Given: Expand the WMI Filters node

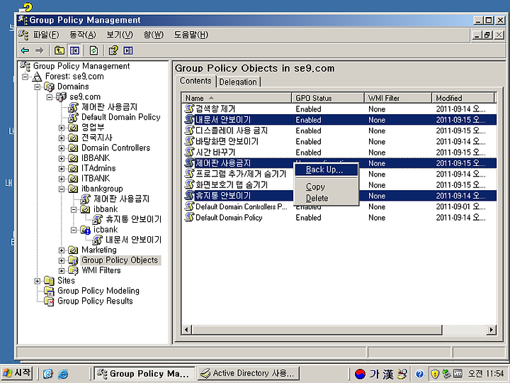Looking at the screenshot, I should (x=62, y=271).
